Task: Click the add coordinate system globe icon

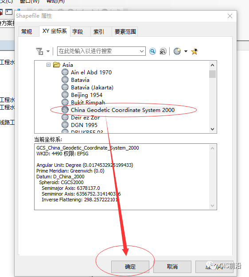Action: click(177, 51)
